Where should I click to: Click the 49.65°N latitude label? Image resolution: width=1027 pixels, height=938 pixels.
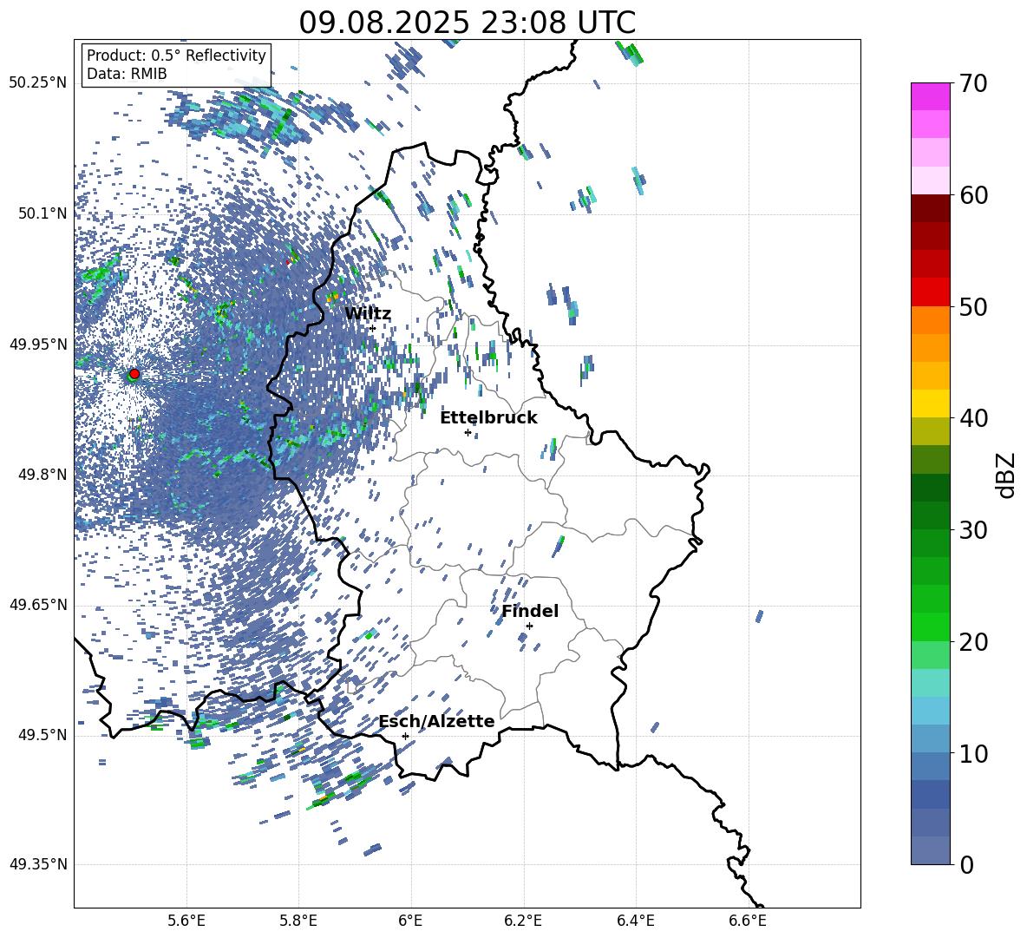[38, 605]
